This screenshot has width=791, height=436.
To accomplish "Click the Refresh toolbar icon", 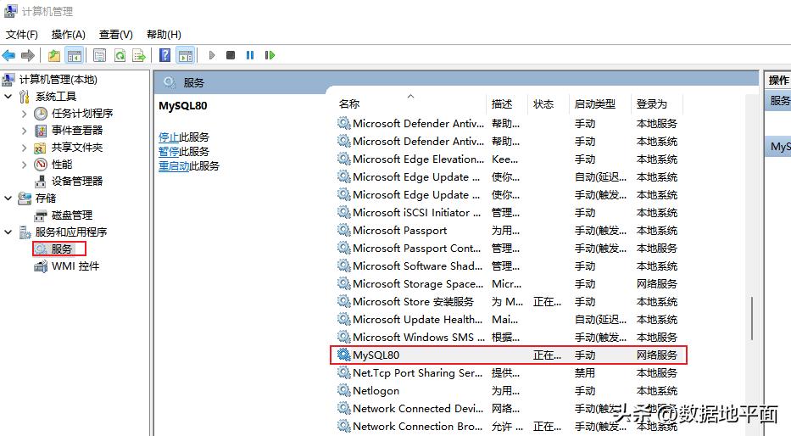I will pyautogui.click(x=120, y=55).
